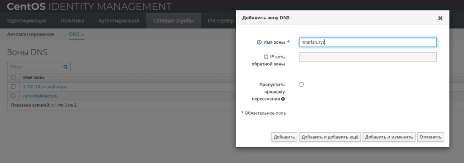Open the Идентификация tab
Image resolution: width=464 pixels, height=163 pixels.
(27, 21)
